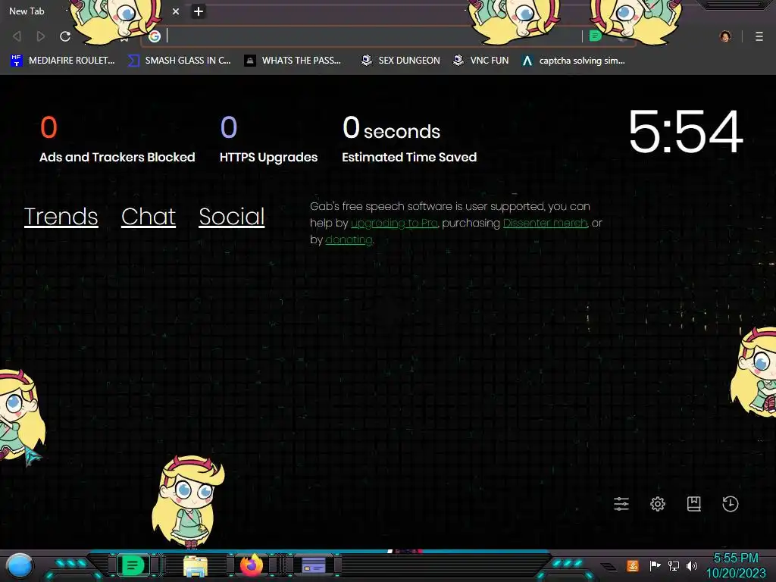Click the Ads and Trackers Blocked counter

pyautogui.click(x=117, y=139)
